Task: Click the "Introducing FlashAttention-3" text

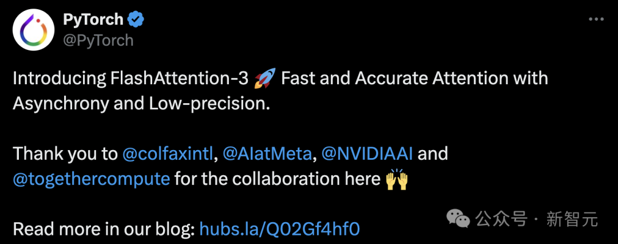Action: coord(131,78)
